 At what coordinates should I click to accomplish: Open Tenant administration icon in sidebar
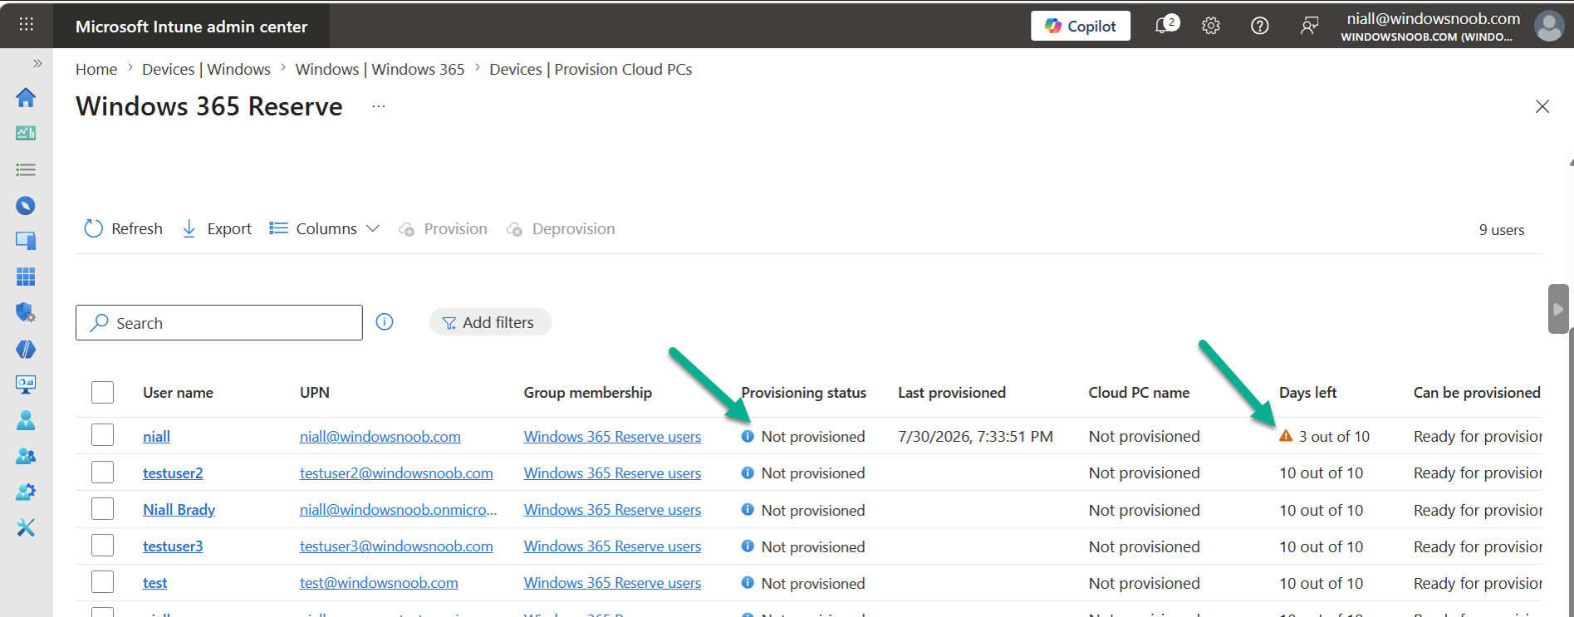(x=26, y=492)
